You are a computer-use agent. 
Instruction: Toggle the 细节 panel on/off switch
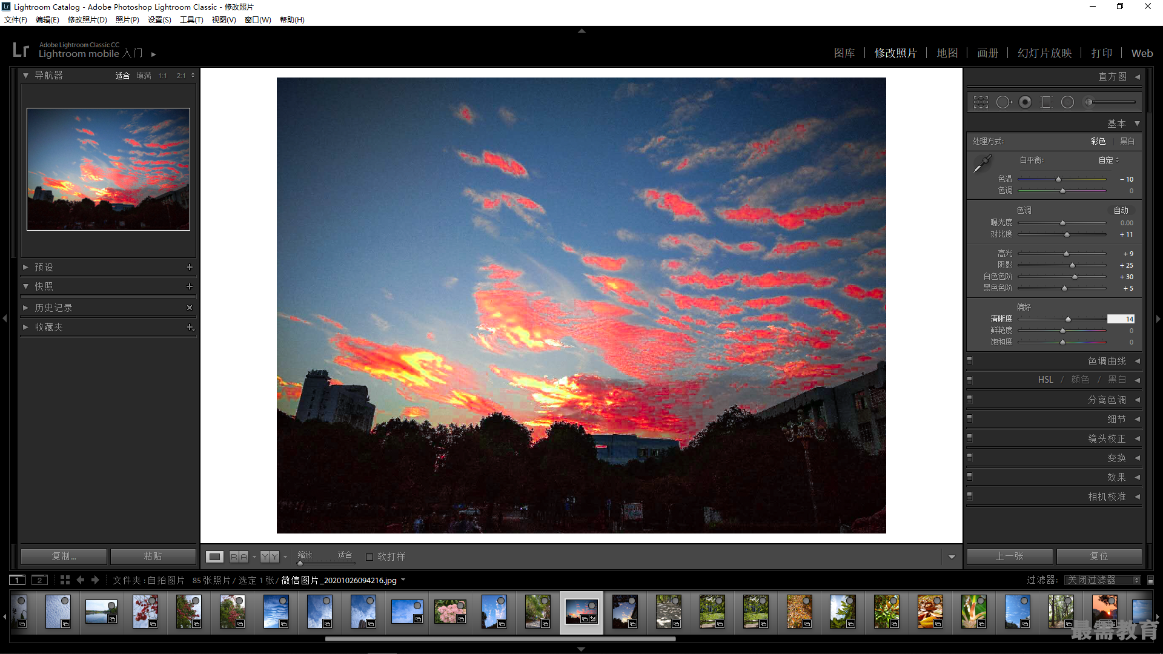969,419
